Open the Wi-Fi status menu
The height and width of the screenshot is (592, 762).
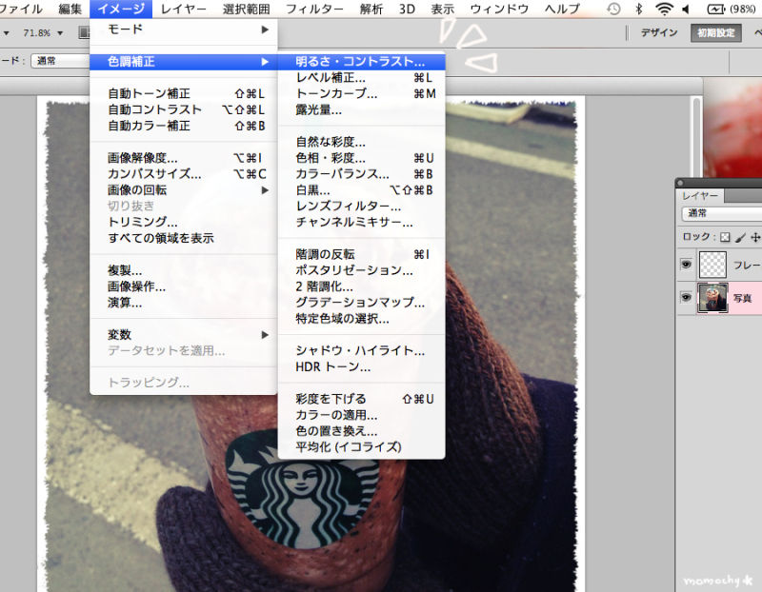pos(664,9)
